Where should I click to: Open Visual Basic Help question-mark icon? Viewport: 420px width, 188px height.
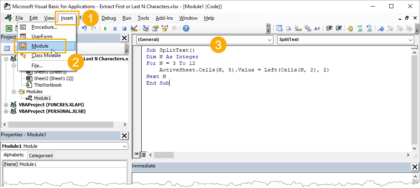click(x=186, y=28)
